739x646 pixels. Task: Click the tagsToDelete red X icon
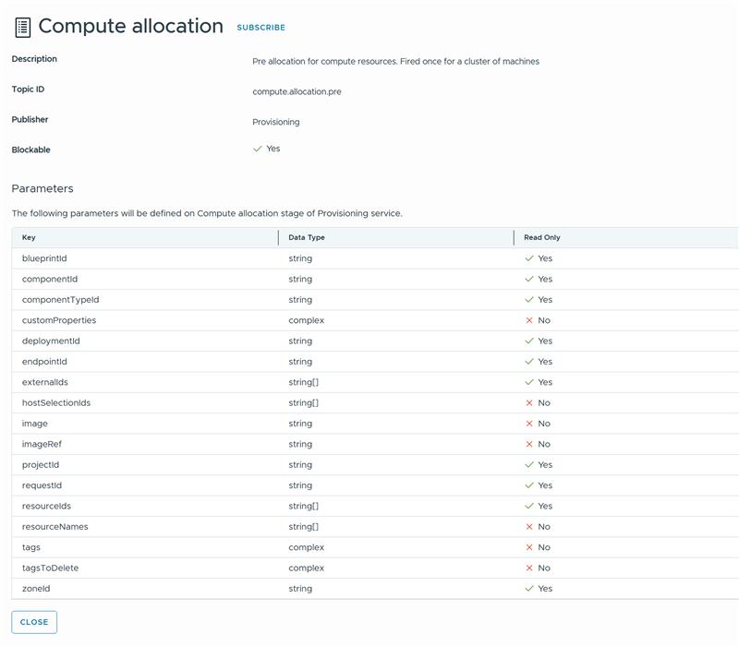point(529,568)
